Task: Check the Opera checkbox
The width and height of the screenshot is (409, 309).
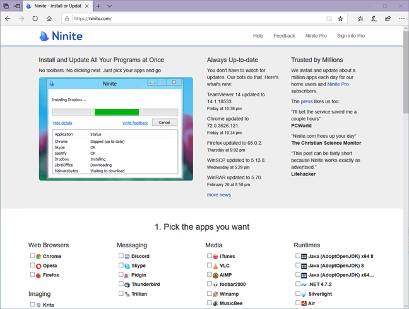Action: [x=32, y=265]
